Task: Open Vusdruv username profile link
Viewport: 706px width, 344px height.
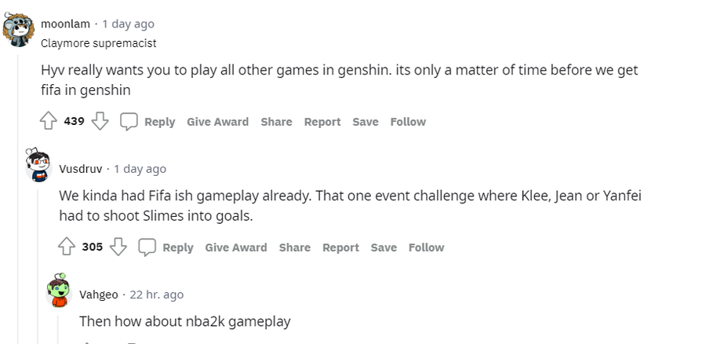Action: [80, 169]
